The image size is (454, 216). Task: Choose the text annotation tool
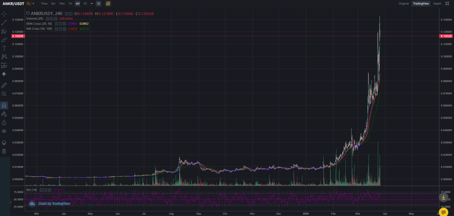pyautogui.click(x=4, y=48)
